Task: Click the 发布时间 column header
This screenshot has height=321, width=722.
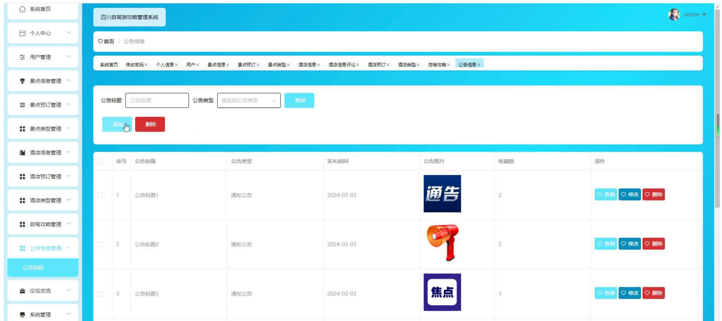Action: pyautogui.click(x=338, y=161)
